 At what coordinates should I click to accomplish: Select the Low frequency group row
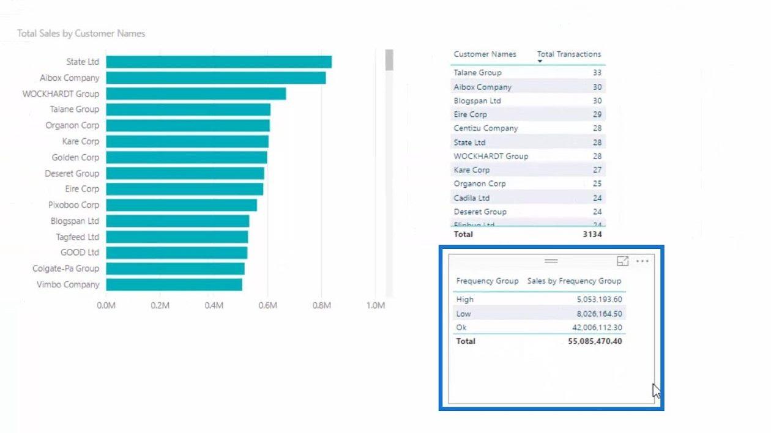click(x=539, y=314)
